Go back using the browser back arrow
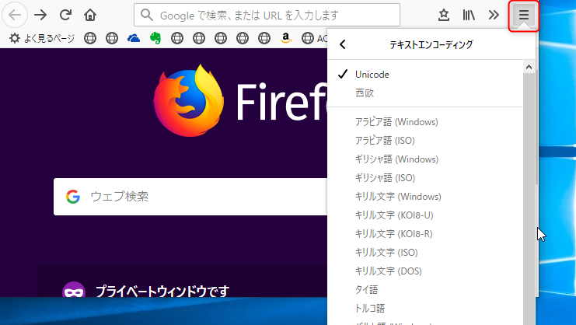Viewport: 576px width, 325px height. coord(15,15)
